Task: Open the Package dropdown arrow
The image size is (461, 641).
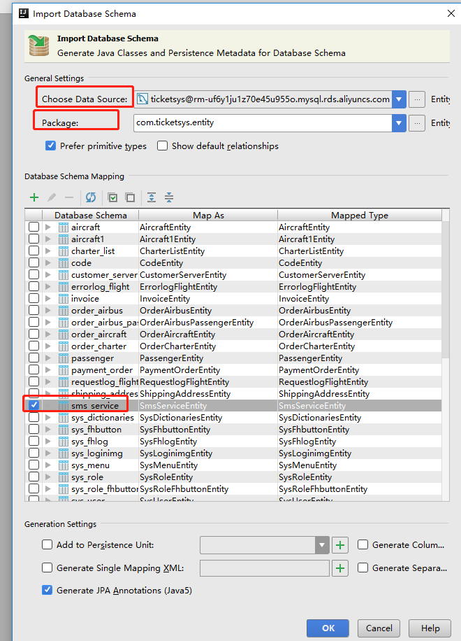Action: pos(399,123)
